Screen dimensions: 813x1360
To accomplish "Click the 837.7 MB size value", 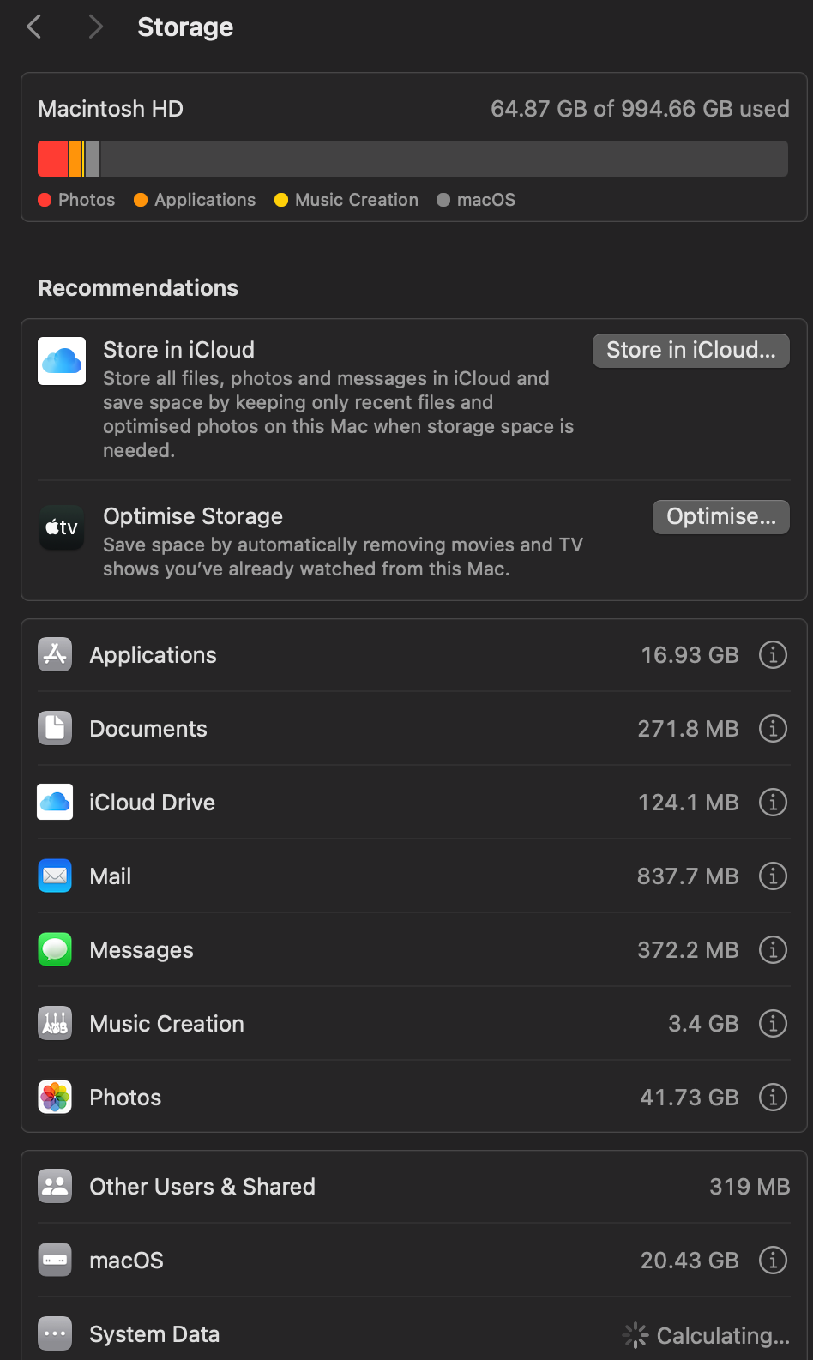I will [x=688, y=876].
